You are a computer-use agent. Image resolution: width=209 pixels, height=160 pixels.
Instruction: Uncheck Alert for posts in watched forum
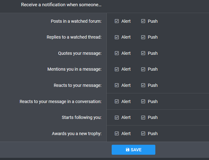[117, 21]
